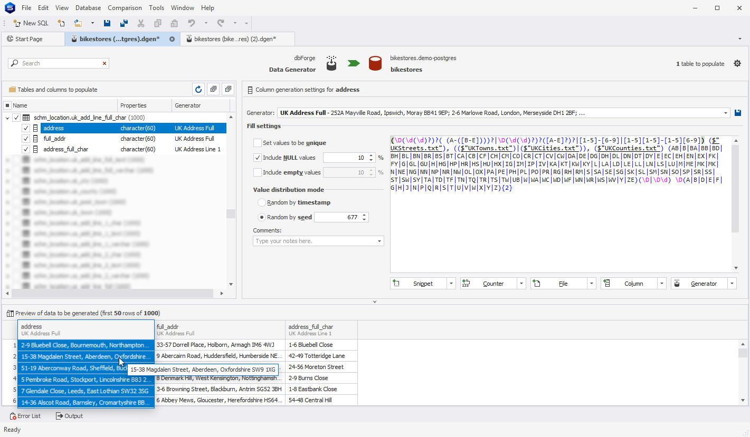Open the Generator UK Address Full dropdown
This screenshot has width=750, height=437.
tap(726, 113)
